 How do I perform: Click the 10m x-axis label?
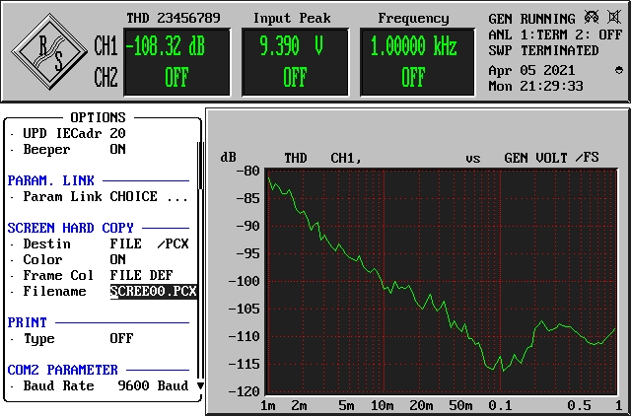click(x=382, y=405)
